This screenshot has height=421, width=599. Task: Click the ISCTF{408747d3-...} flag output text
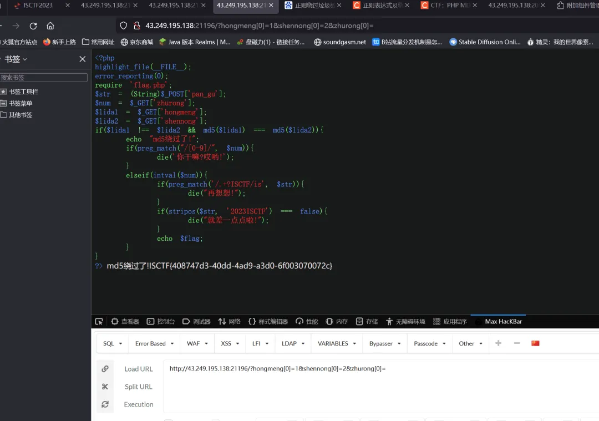pyautogui.click(x=240, y=266)
